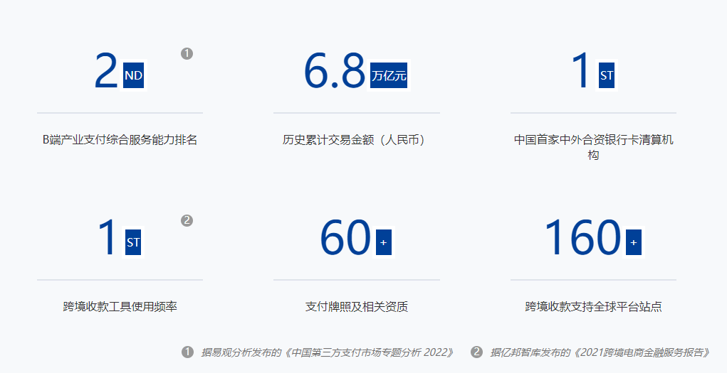
Task: Click the blue 万亿元 badge next to 6.8
Action: 389,75
